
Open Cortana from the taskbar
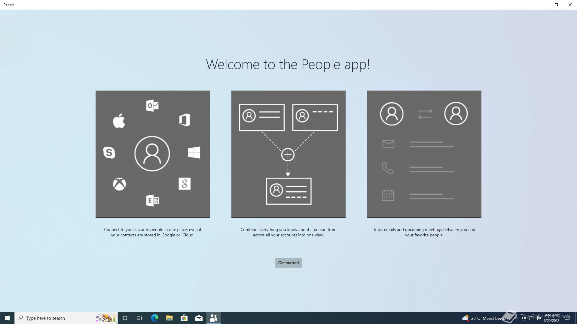[x=125, y=318]
